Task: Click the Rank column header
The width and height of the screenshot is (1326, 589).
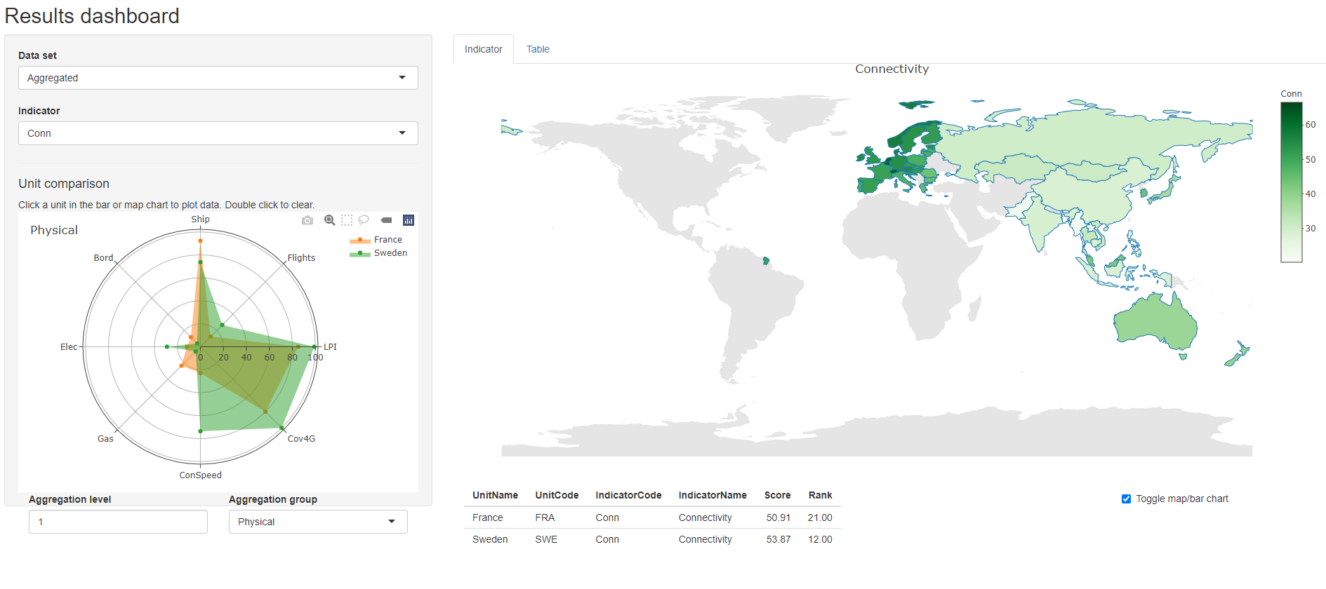Action: 820,495
